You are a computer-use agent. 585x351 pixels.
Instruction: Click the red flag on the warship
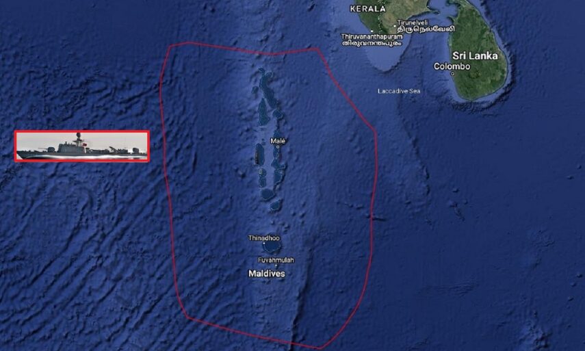tap(85, 144)
